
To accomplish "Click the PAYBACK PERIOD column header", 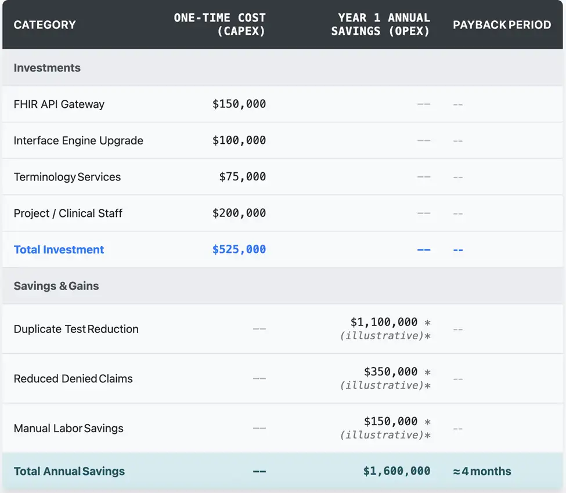I will tap(502, 25).
